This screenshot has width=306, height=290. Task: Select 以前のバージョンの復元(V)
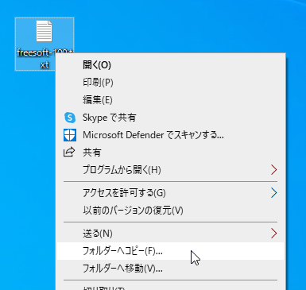tap(170, 211)
